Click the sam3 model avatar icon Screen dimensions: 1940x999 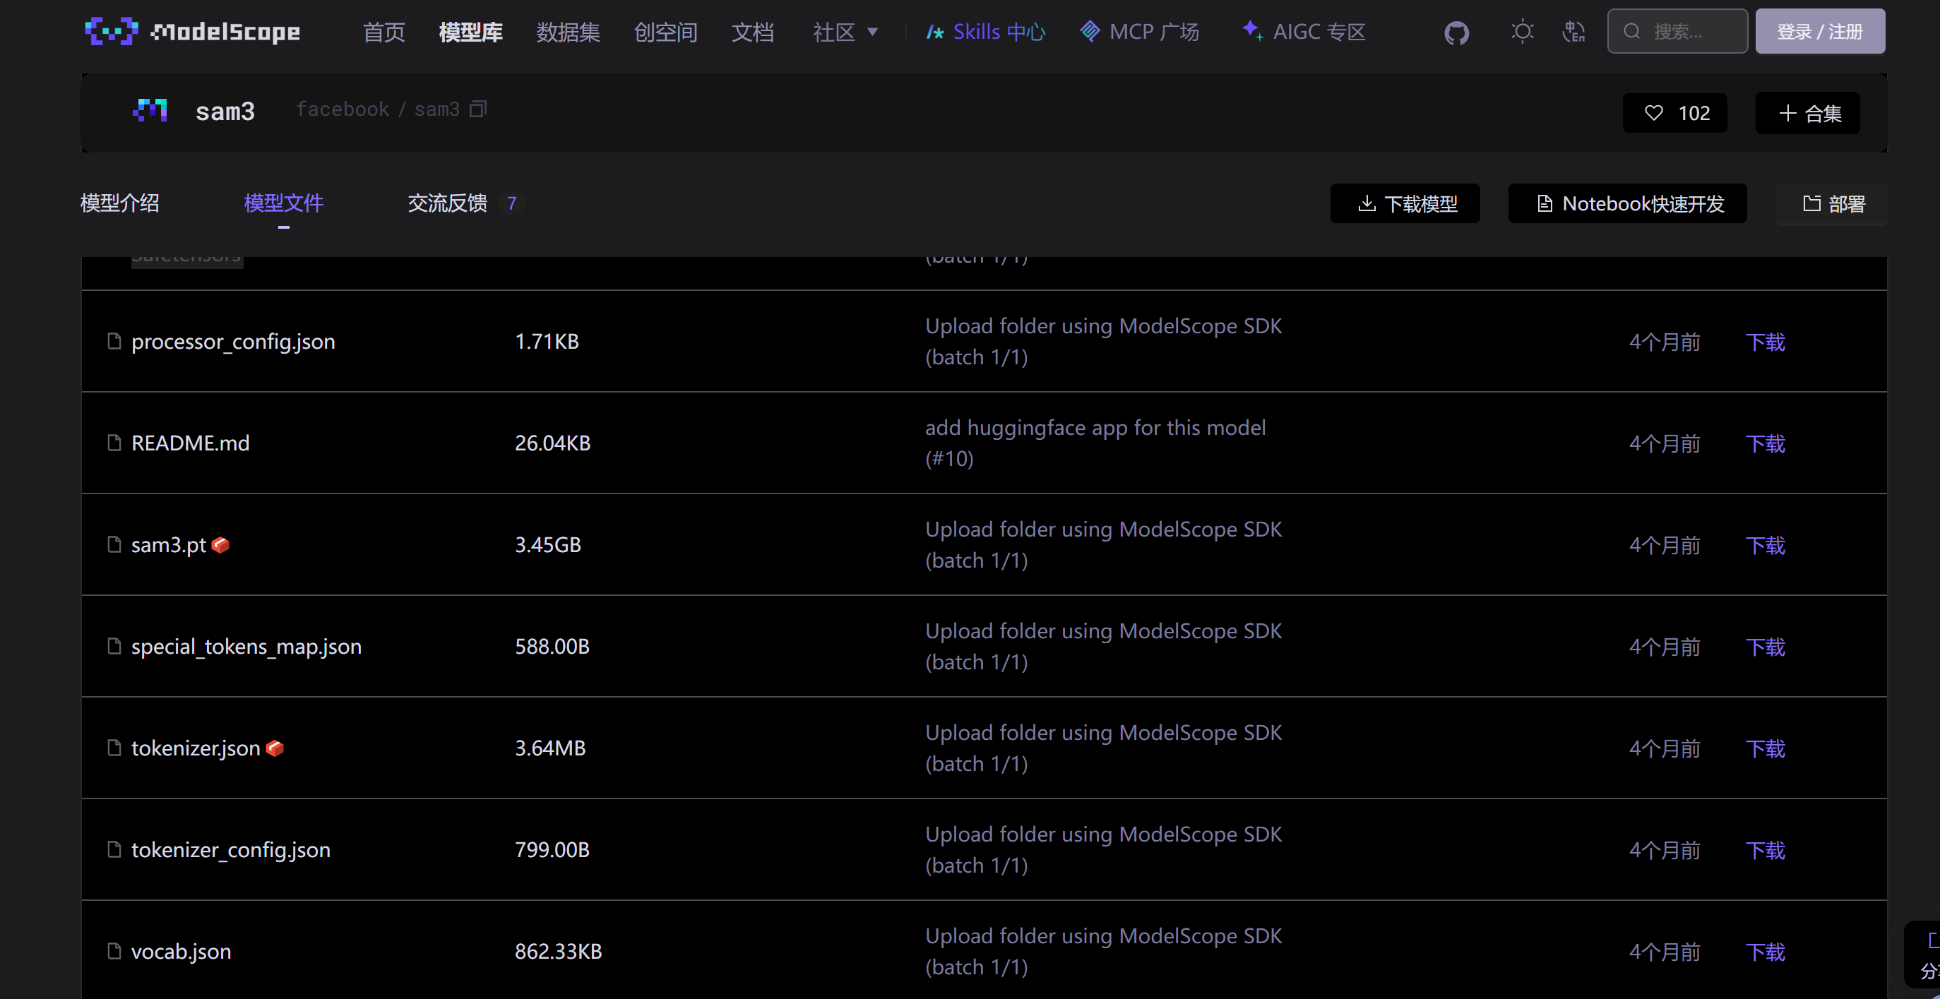[x=150, y=111]
